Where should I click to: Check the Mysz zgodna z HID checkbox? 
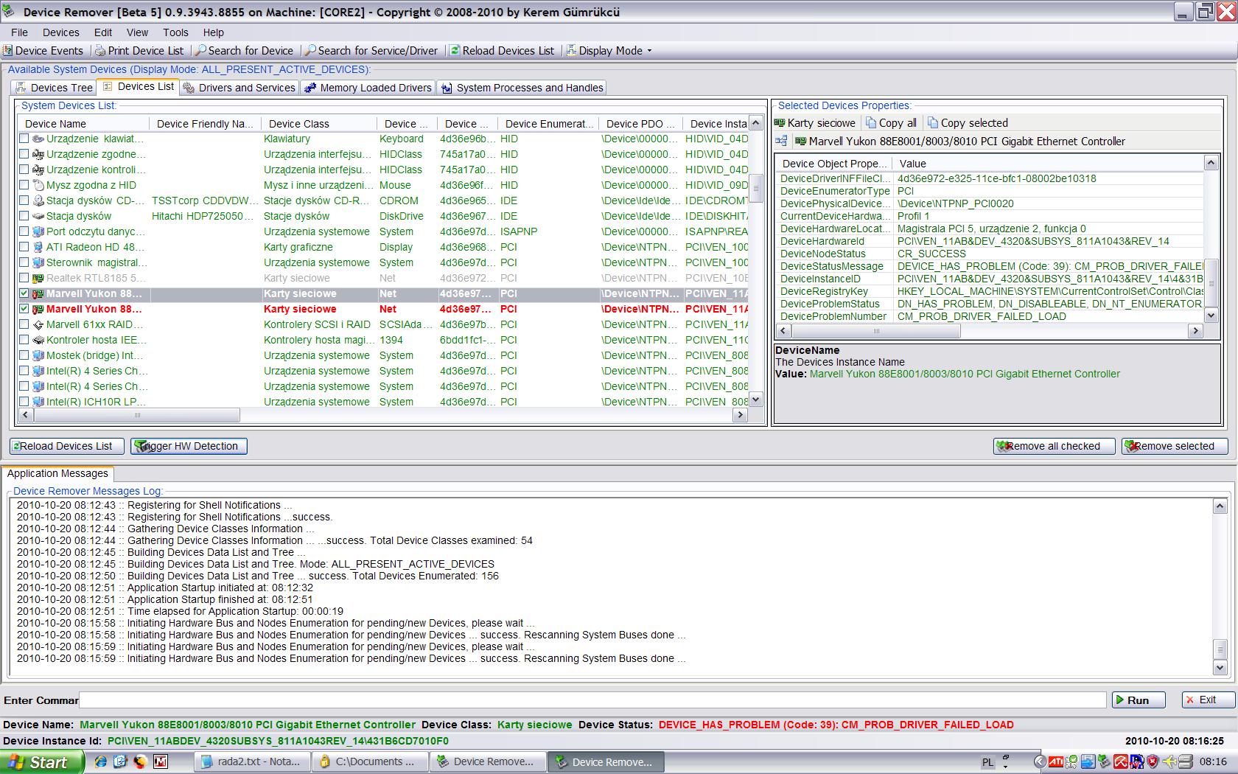(24, 185)
